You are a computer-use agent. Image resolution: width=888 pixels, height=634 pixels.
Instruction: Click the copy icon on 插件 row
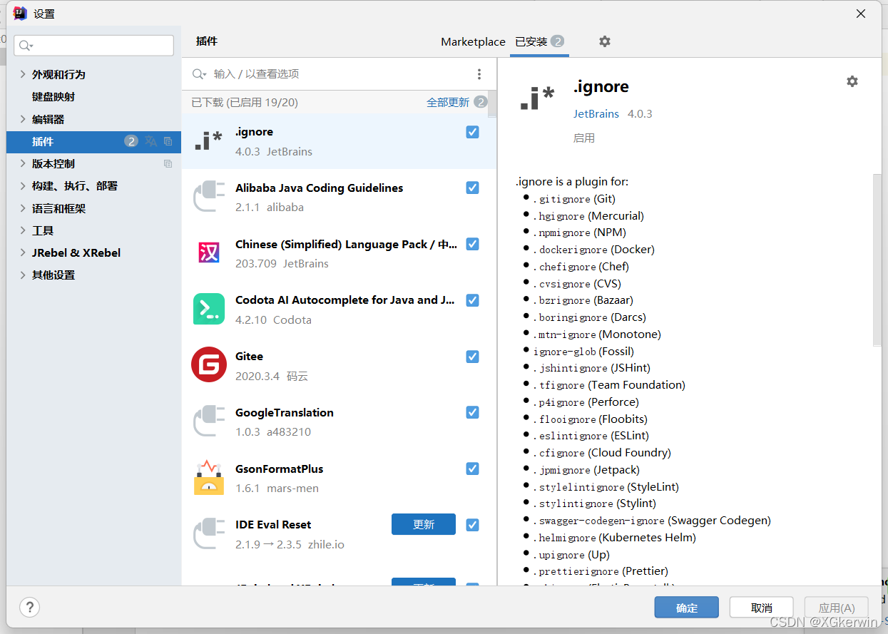[x=168, y=141]
